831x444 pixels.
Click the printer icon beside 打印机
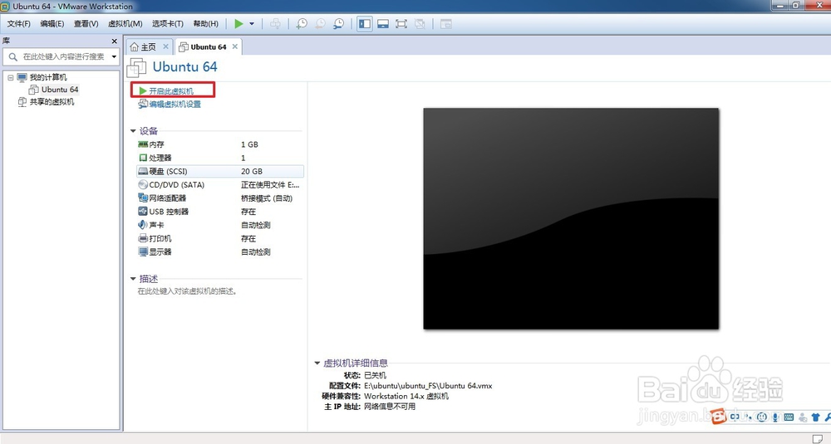[x=143, y=238]
